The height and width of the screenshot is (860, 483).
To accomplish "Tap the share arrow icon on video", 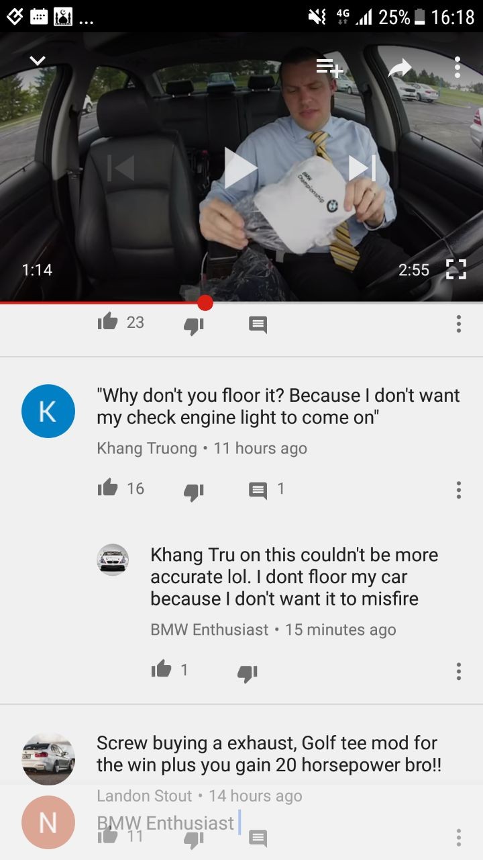I will tap(400, 67).
